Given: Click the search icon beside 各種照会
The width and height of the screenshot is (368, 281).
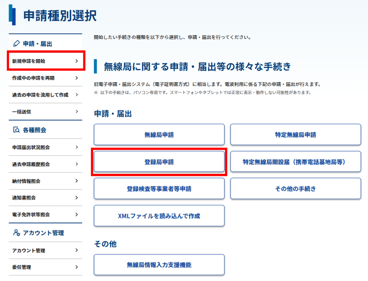Looking at the screenshot, I should point(16,130).
